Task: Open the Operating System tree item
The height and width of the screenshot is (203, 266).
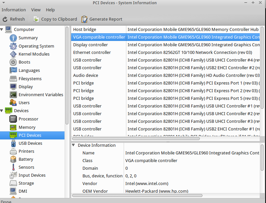Action: (36, 46)
